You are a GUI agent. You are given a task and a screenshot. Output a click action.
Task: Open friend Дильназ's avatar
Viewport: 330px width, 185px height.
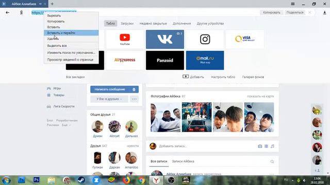pos(131,126)
